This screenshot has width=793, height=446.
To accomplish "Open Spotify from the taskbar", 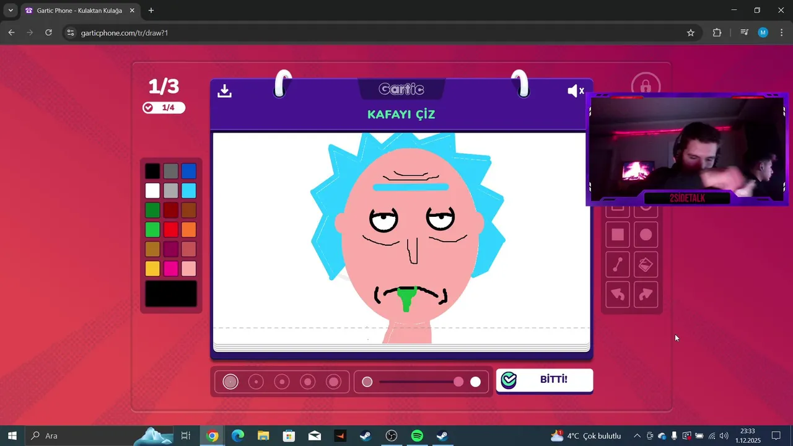I will [417, 436].
